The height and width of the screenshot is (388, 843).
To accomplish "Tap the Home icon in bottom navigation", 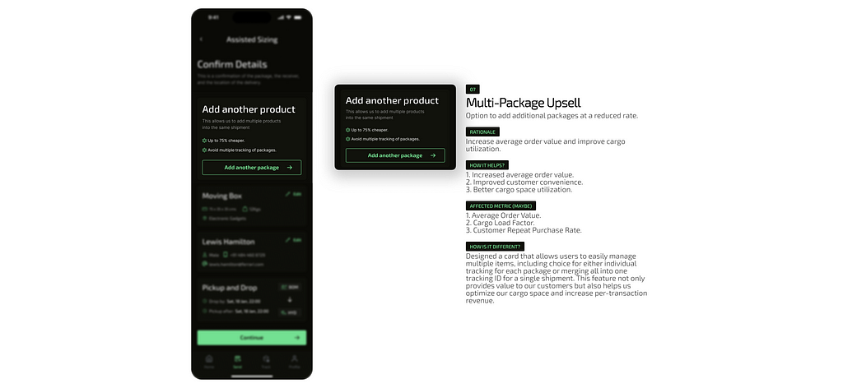I will coord(209,361).
